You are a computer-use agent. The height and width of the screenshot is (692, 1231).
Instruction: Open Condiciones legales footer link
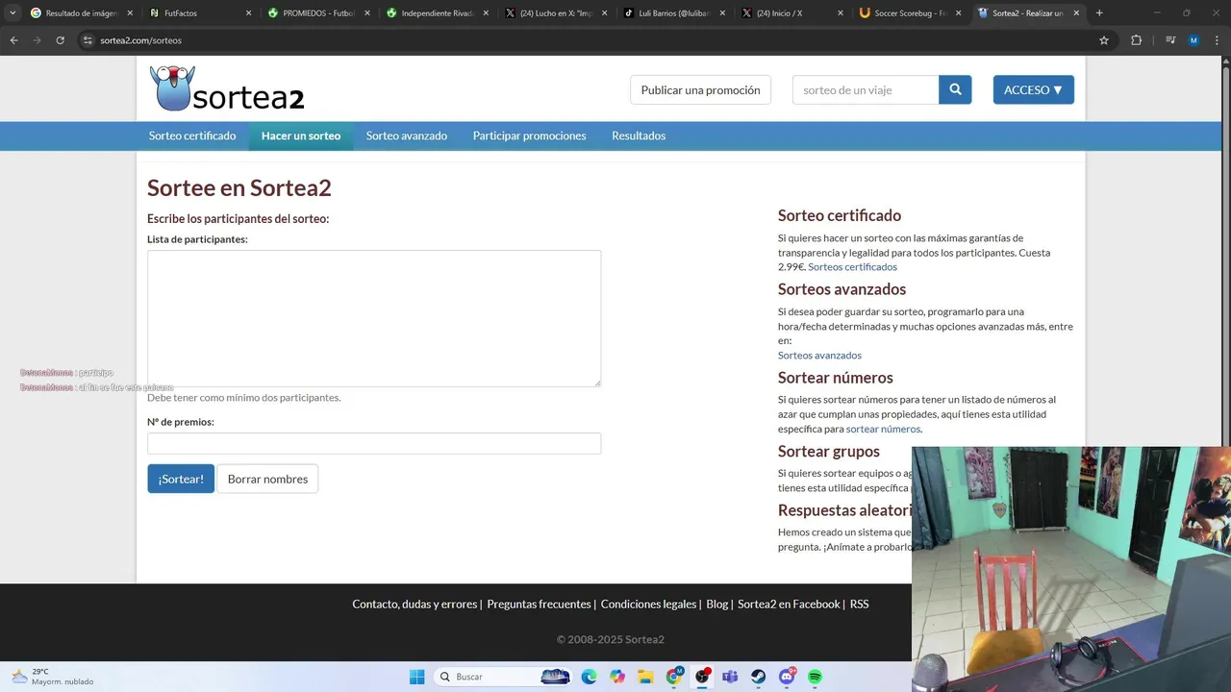(x=648, y=605)
